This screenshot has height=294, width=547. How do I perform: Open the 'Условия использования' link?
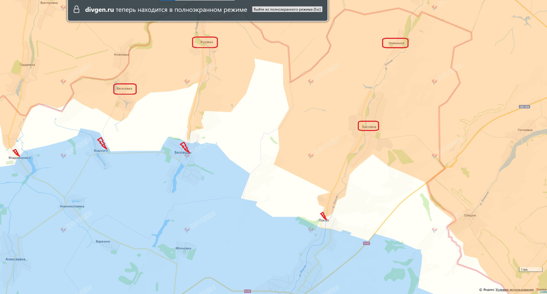point(514,289)
